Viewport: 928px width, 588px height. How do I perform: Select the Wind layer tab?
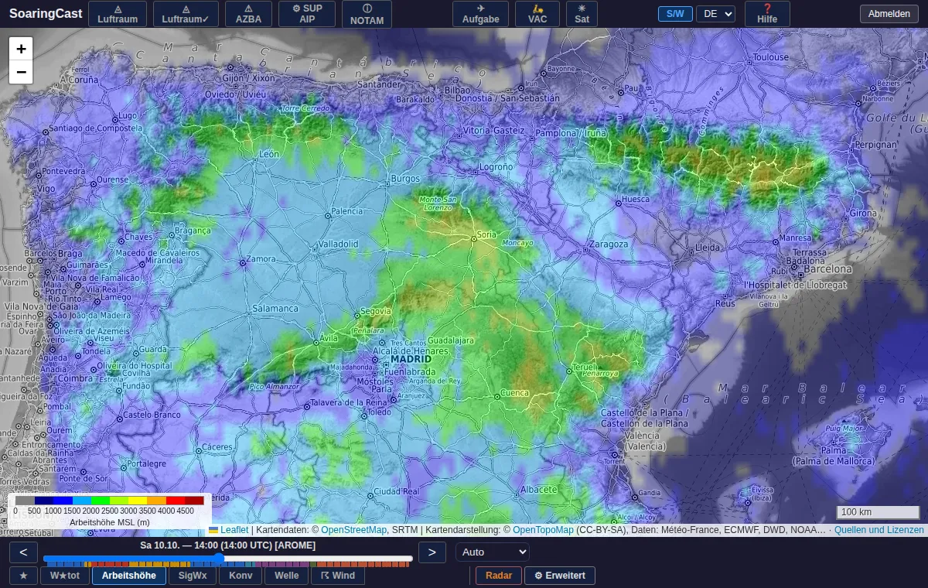pyautogui.click(x=338, y=576)
